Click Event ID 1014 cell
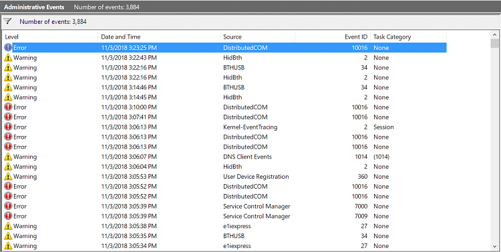 (361, 157)
